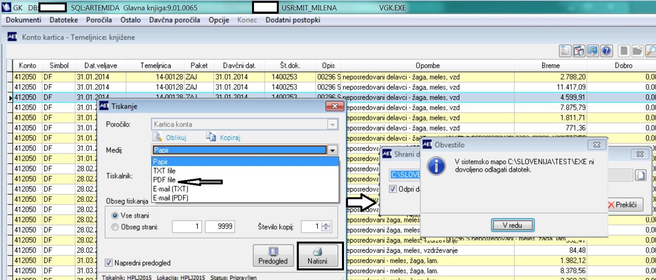Click the blue question mark help icon
Screen dimensions: 656x280
tap(606, 51)
